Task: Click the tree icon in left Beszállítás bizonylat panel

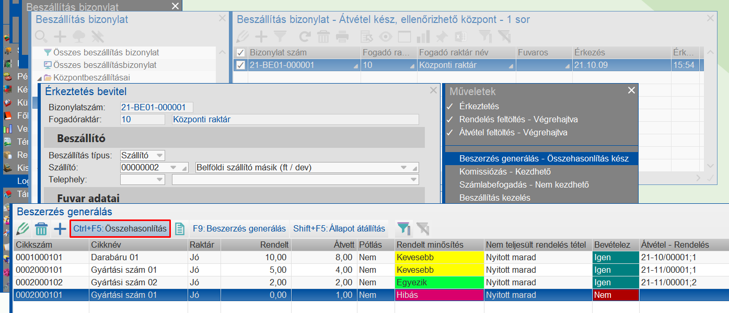Action: tap(79, 37)
